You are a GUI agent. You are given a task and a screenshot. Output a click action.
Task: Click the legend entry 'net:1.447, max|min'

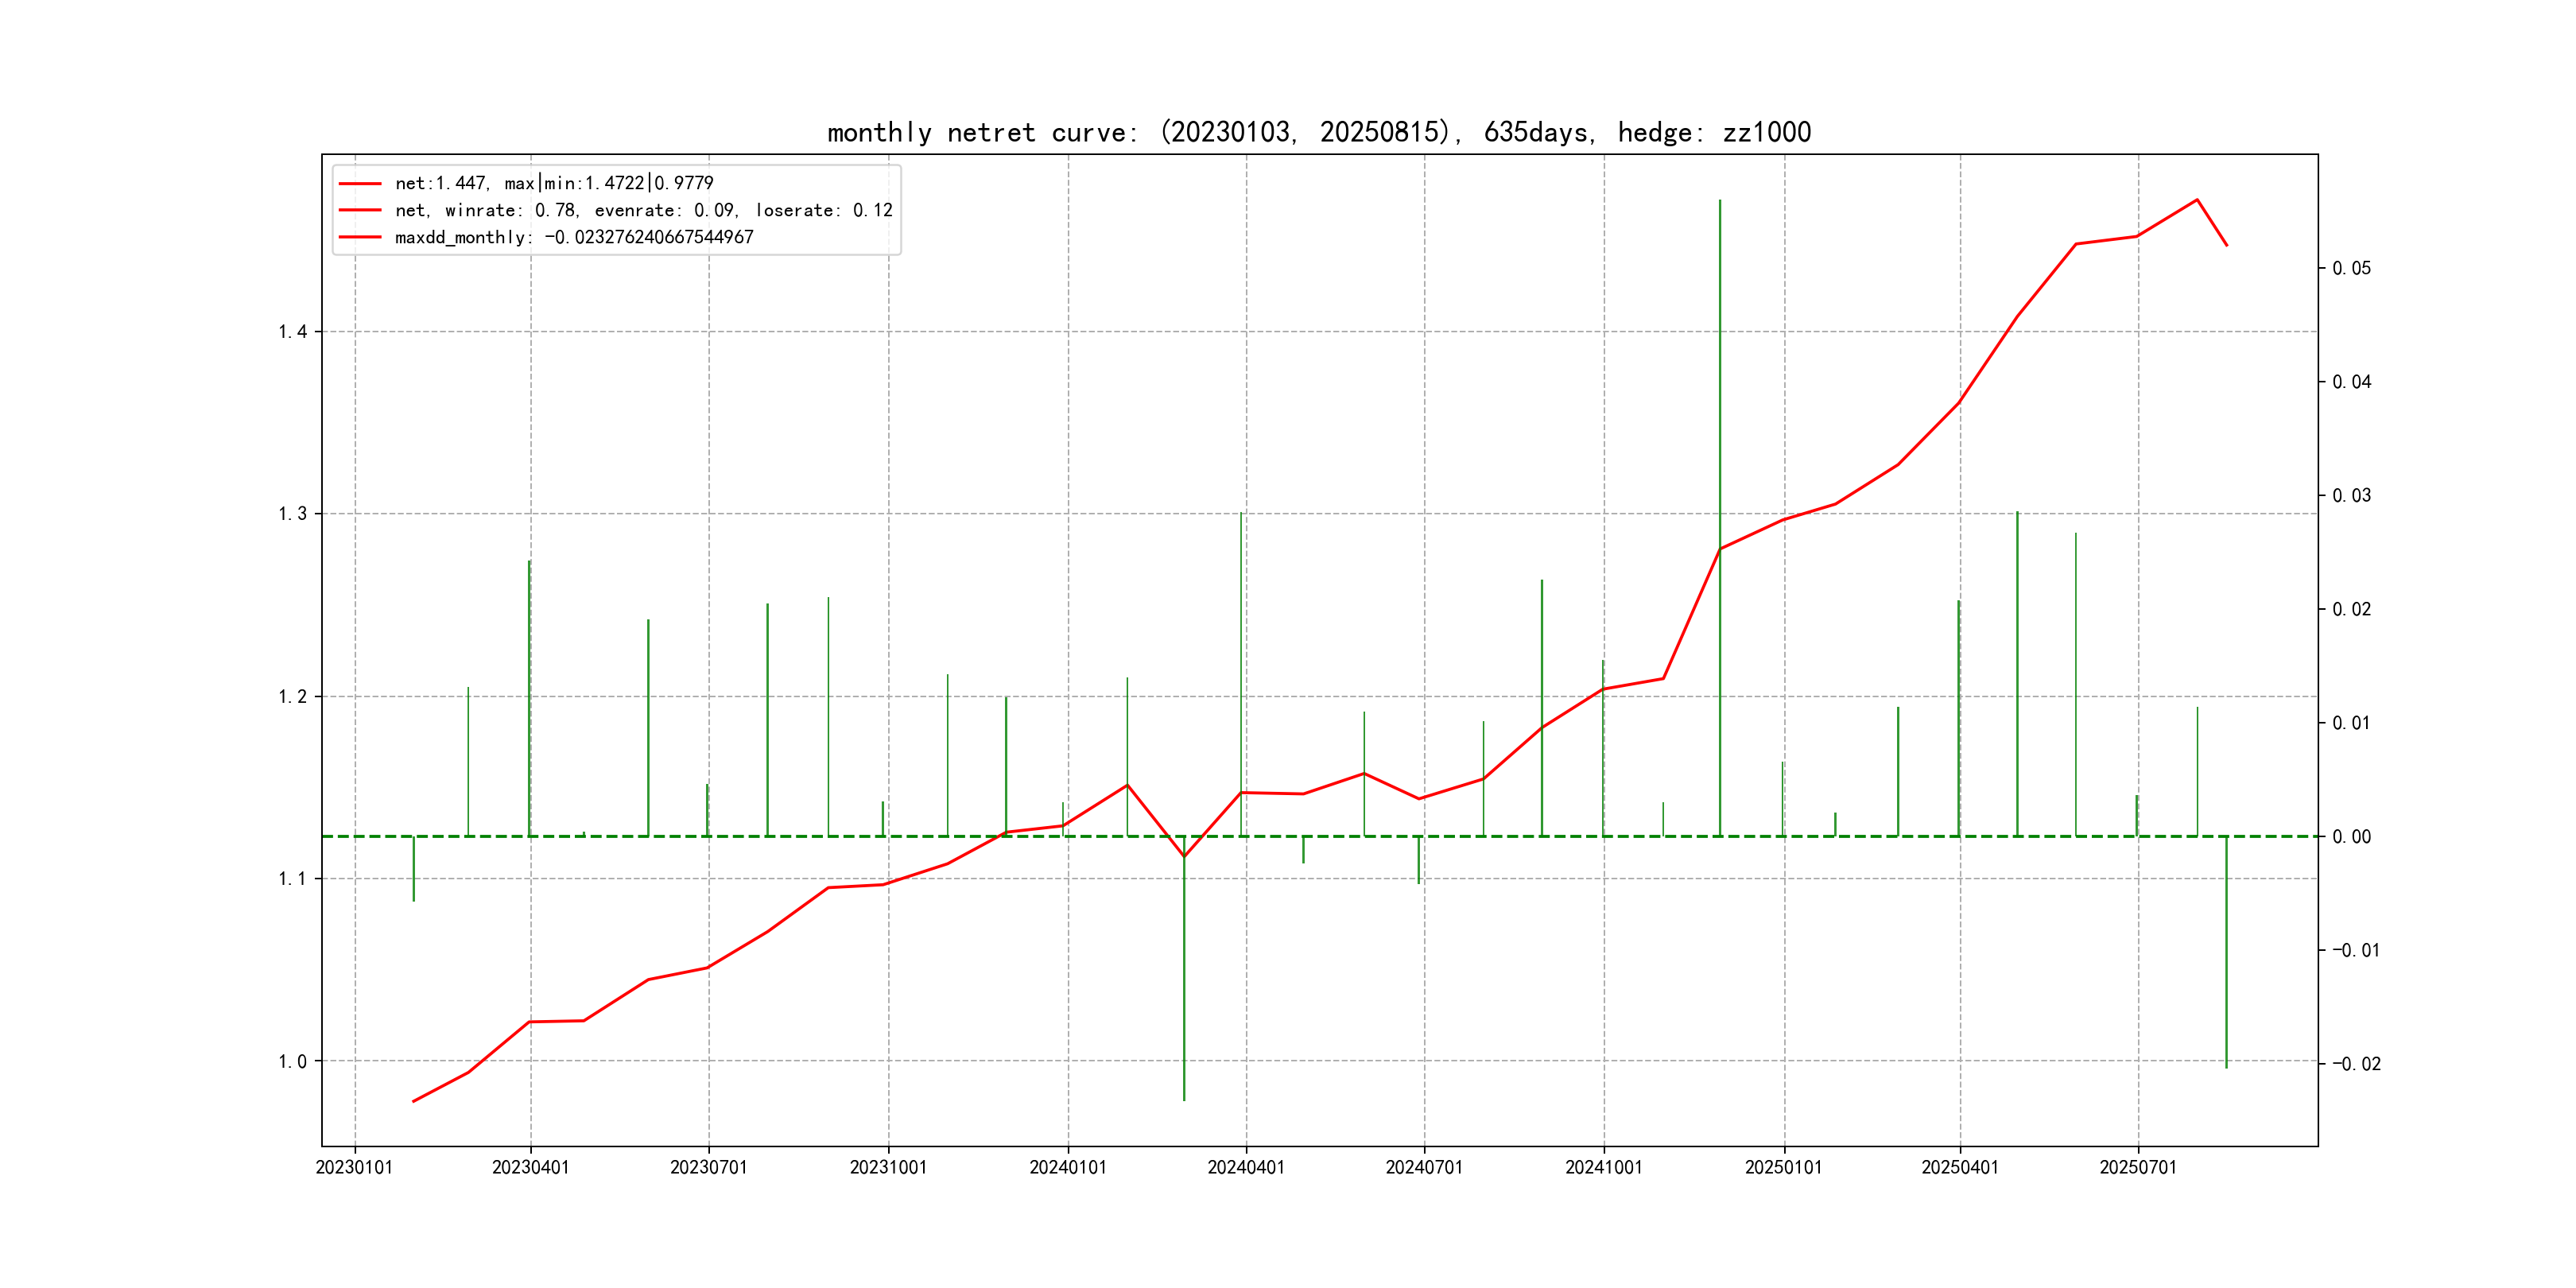coord(554,183)
